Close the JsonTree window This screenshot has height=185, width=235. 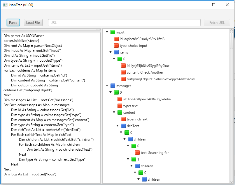coord(227,5)
